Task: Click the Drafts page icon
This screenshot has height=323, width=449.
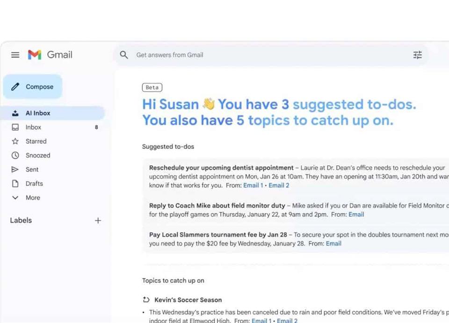Action: [x=15, y=184]
